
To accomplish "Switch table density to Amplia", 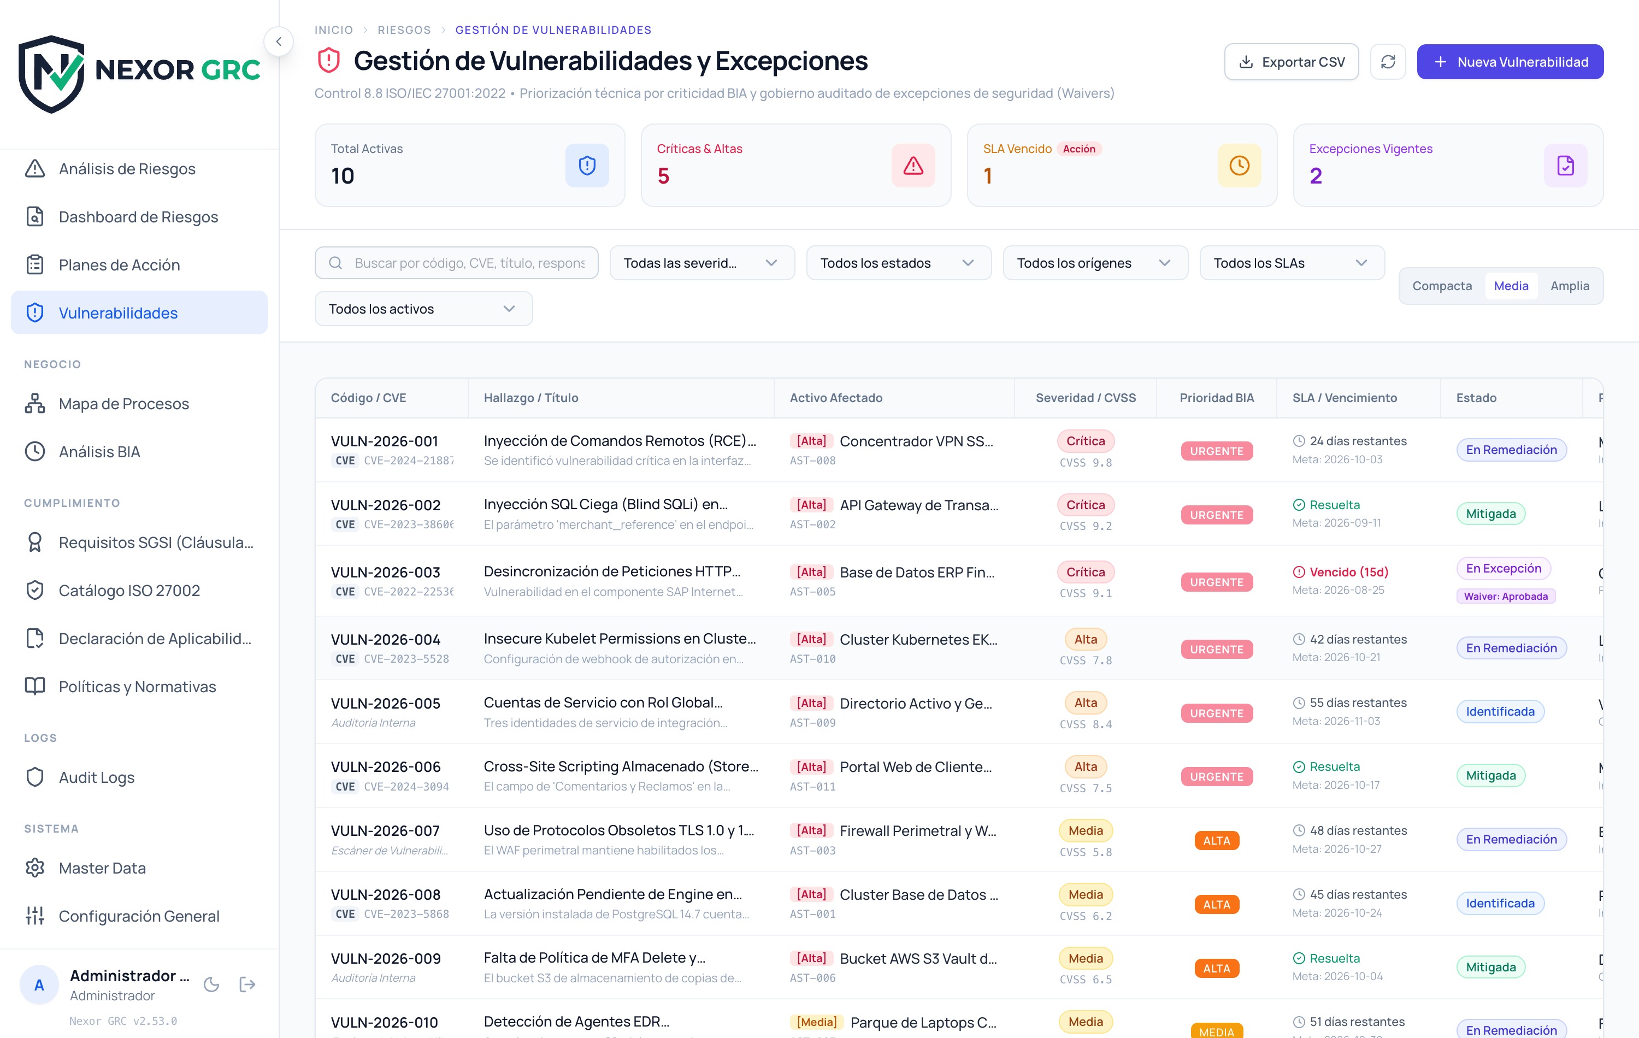I will coord(1570,286).
